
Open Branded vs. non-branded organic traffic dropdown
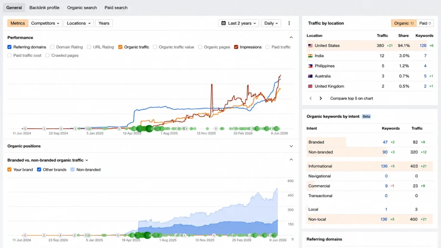pyautogui.click(x=48, y=160)
